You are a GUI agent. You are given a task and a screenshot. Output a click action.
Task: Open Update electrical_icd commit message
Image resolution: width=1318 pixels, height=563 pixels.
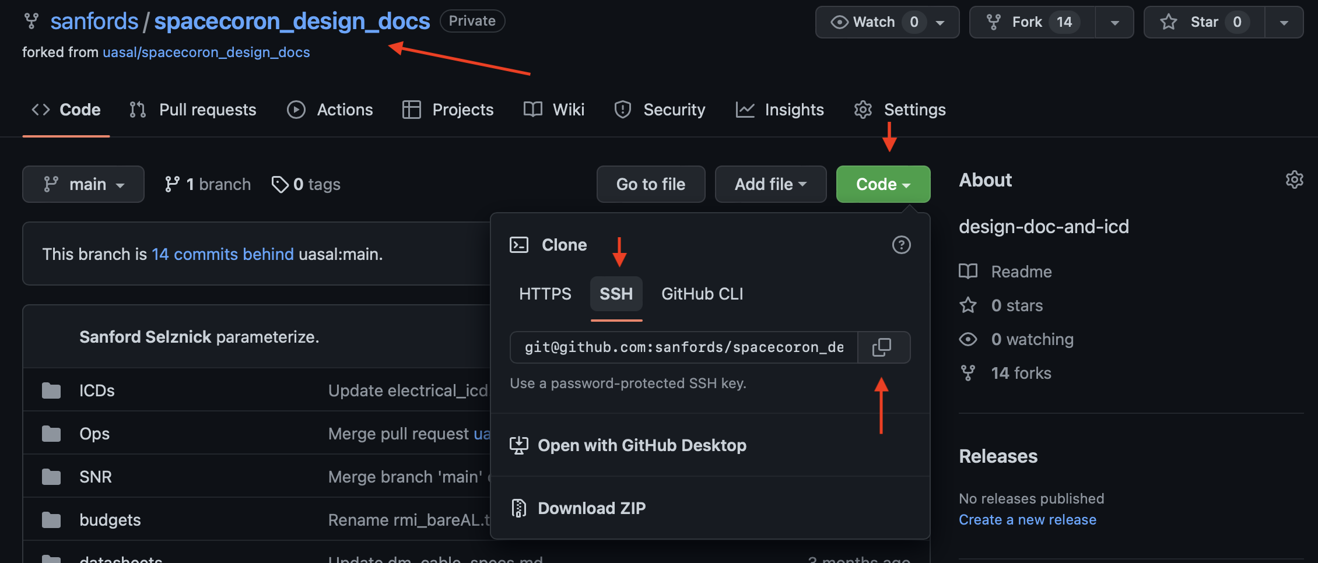[x=408, y=390]
